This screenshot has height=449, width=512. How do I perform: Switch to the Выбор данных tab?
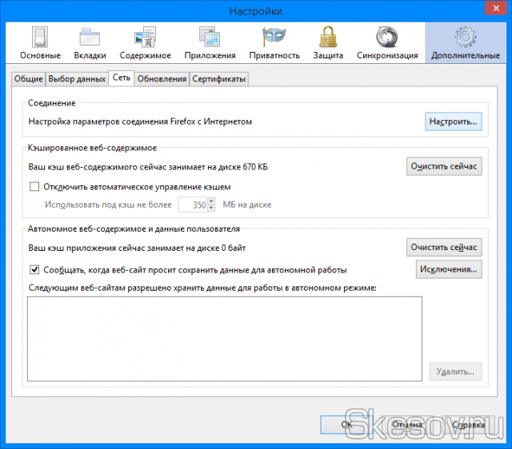(77, 78)
